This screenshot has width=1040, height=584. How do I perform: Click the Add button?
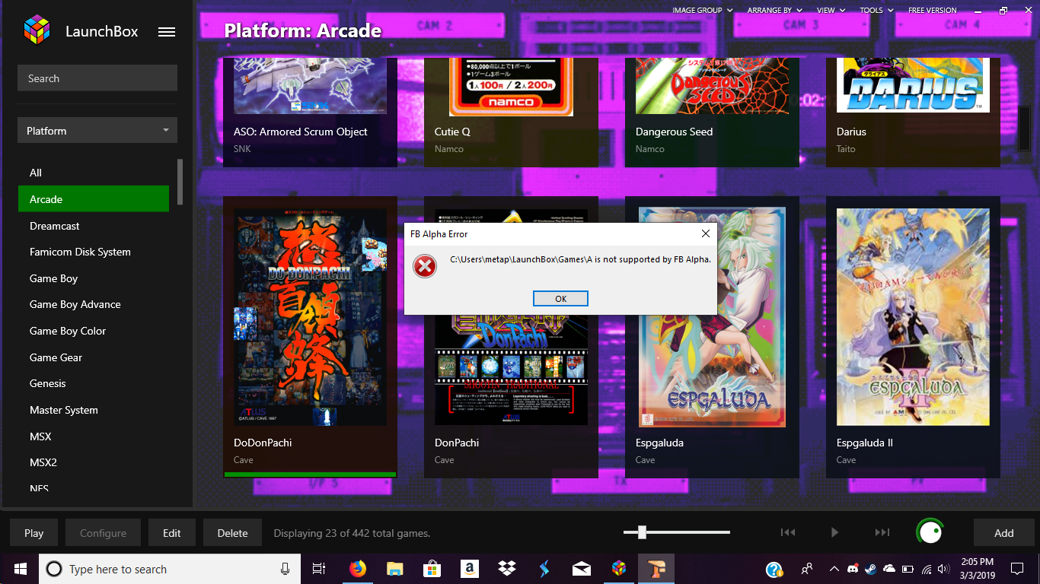point(1004,533)
